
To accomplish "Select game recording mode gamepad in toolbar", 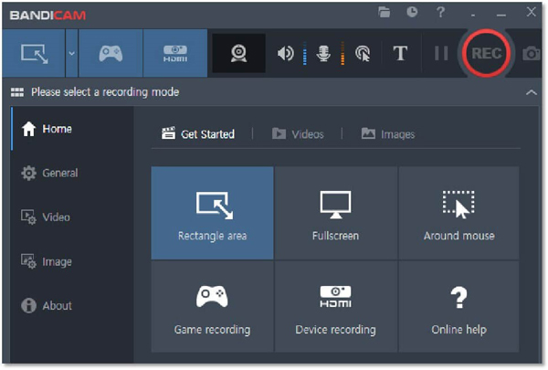I will tap(111, 54).
